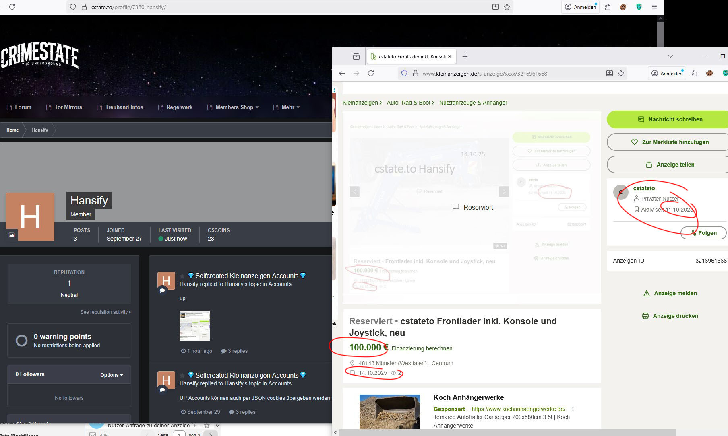Print the listing via Anzeige drucken
The width and height of the screenshot is (728, 436).
pyautogui.click(x=670, y=316)
